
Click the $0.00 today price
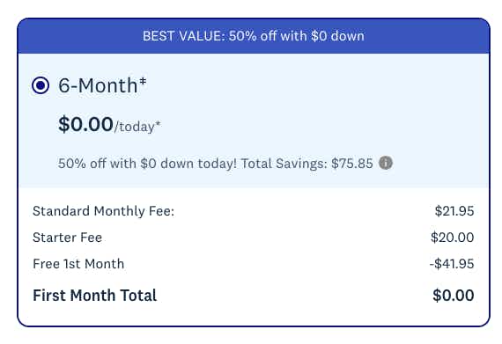(85, 124)
